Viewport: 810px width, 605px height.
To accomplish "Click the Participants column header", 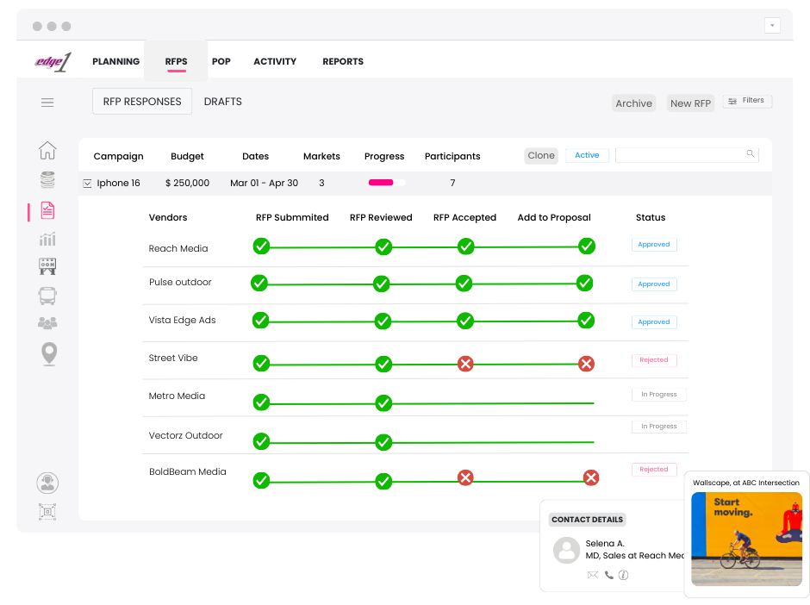I will tap(452, 157).
